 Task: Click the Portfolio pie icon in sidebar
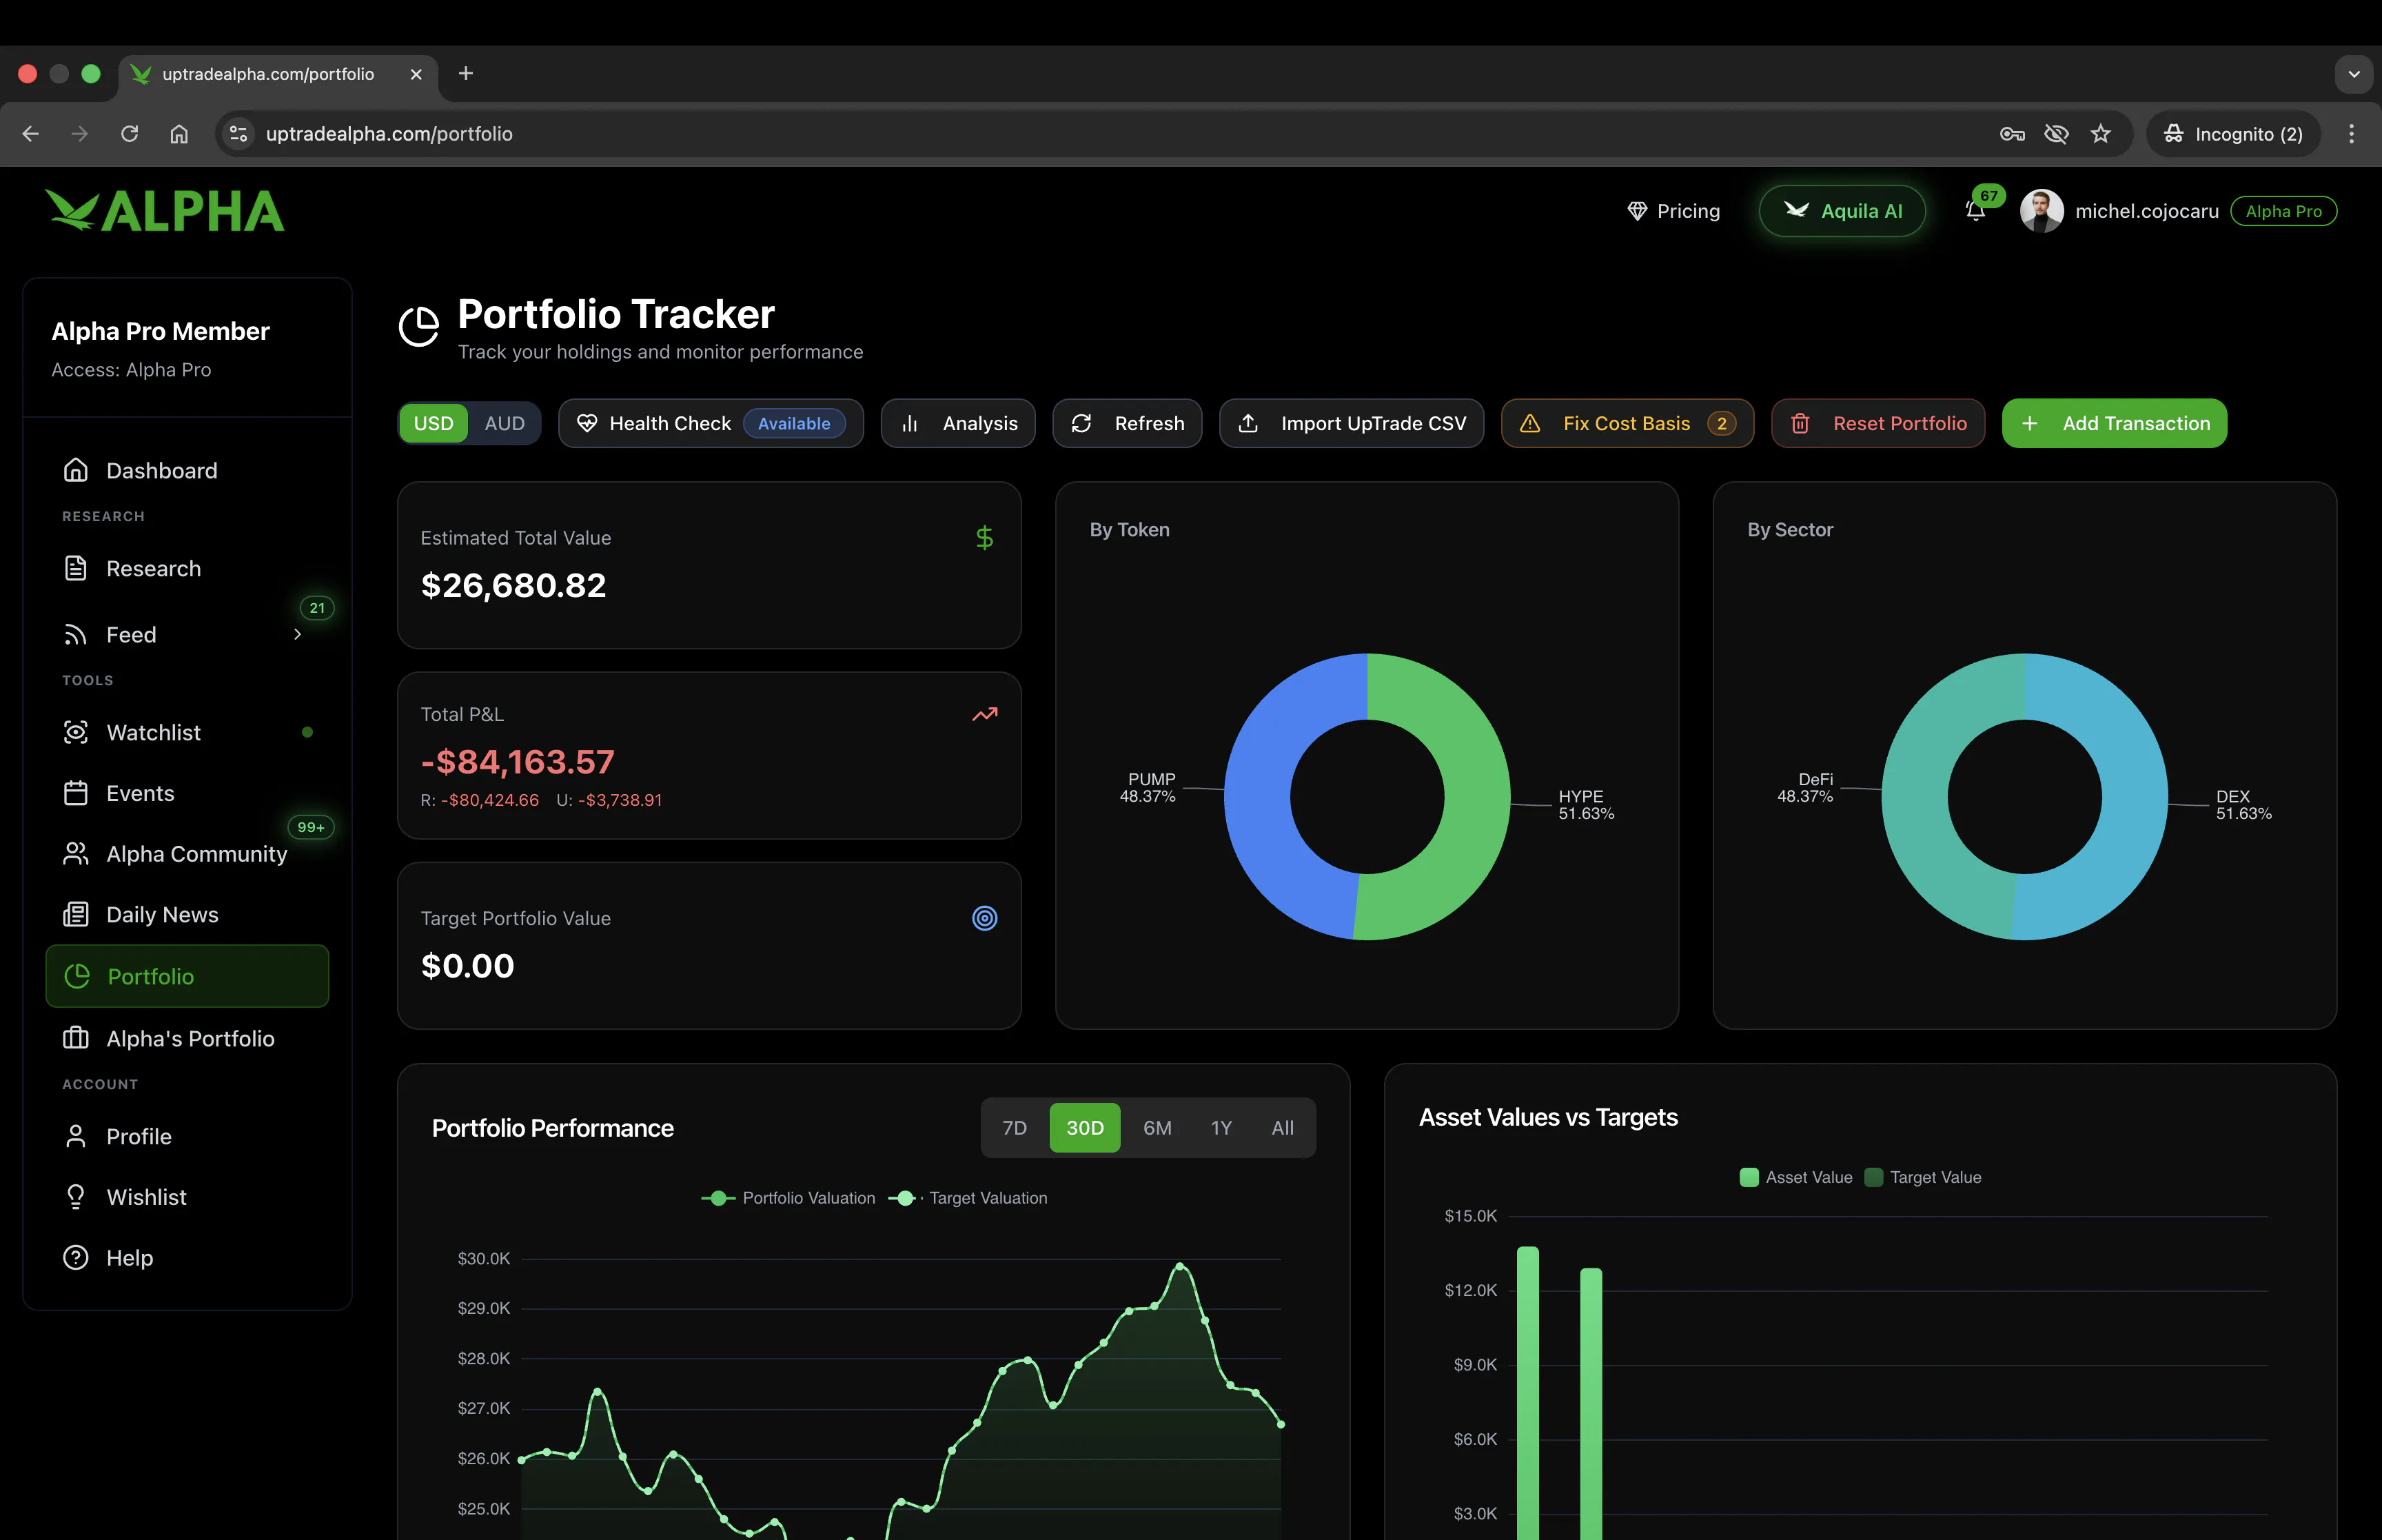[77, 976]
